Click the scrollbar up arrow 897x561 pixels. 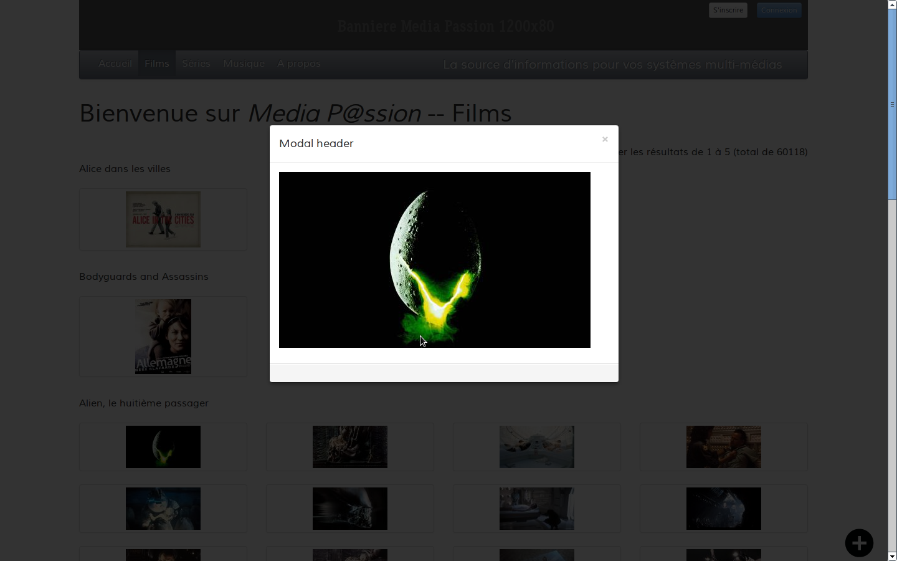(x=892, y=4)
